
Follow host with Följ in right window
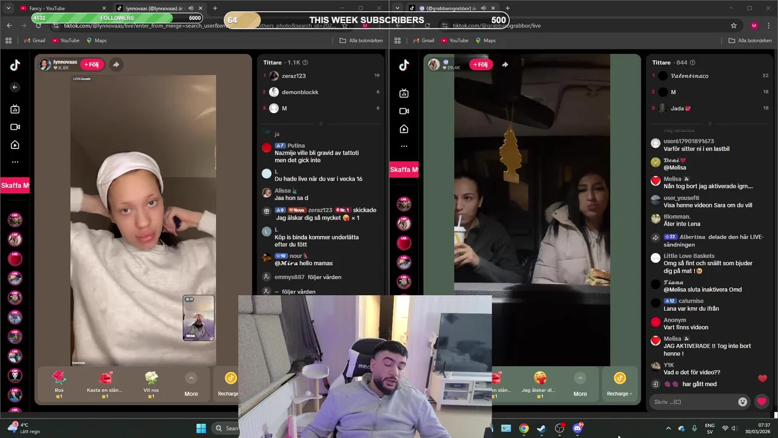click(480, 64)
